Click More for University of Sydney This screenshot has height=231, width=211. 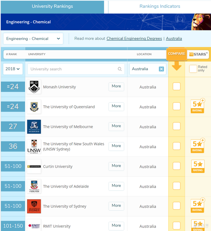pos(116,206)
